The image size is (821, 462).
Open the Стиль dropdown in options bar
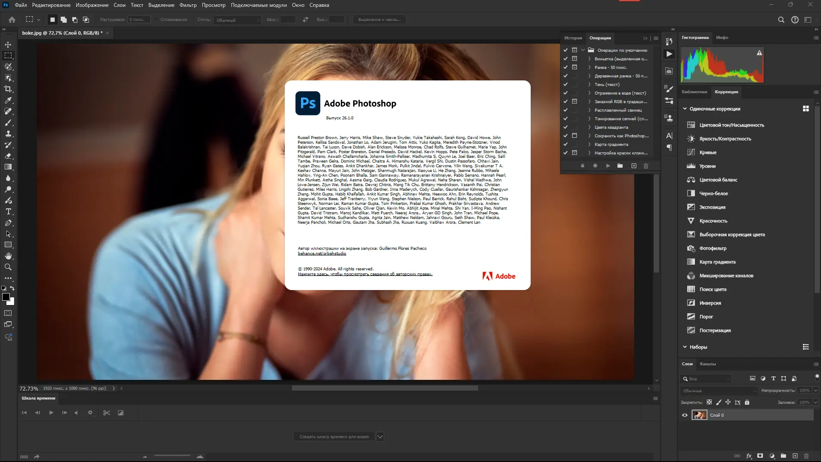pyautogui.click(x=237, y=20)
